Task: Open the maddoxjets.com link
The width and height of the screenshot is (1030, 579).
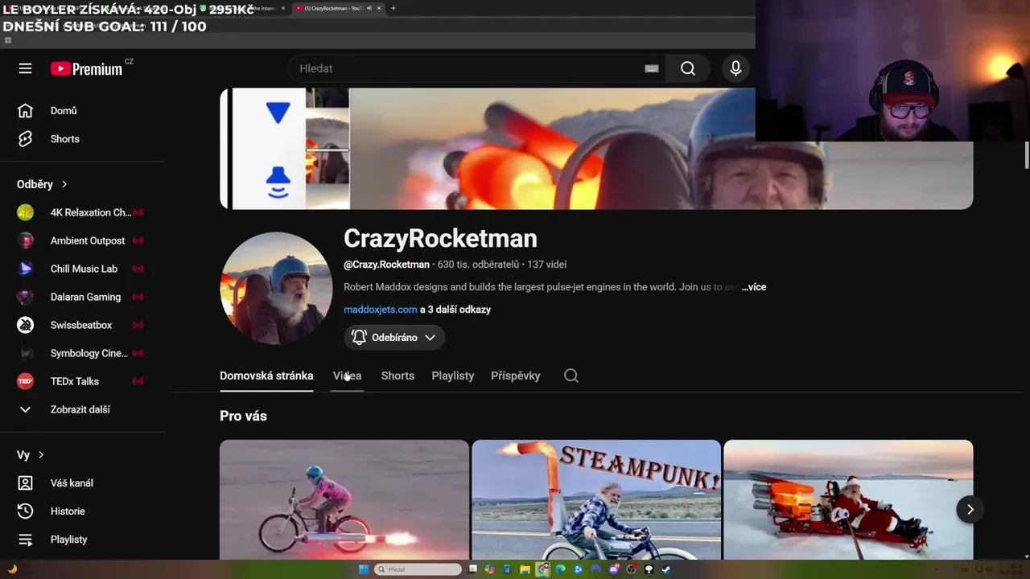Action: pyautogui.click(x=381, y=310)
